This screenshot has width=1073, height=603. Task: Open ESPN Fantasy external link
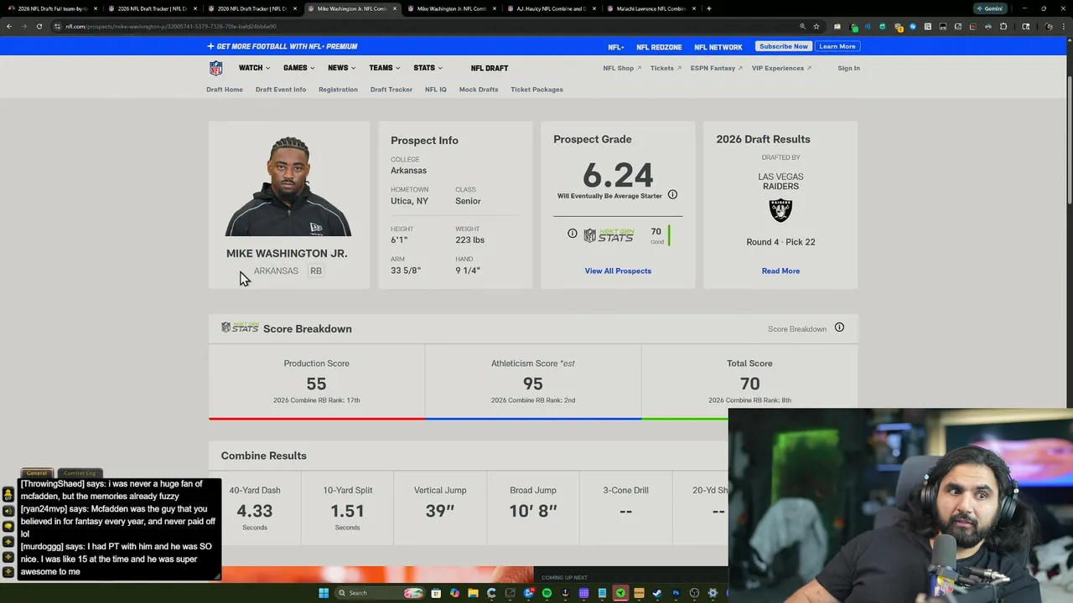click(717, 68)
